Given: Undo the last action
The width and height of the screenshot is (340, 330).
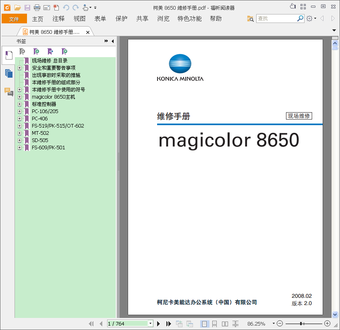Looking at the screenshot, I should point(66,8).
